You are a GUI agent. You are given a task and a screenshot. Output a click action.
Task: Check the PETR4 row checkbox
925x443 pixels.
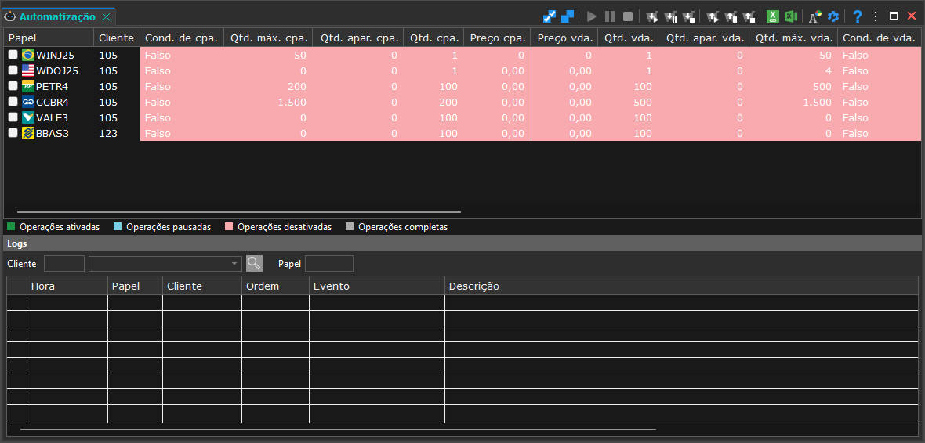13,86
